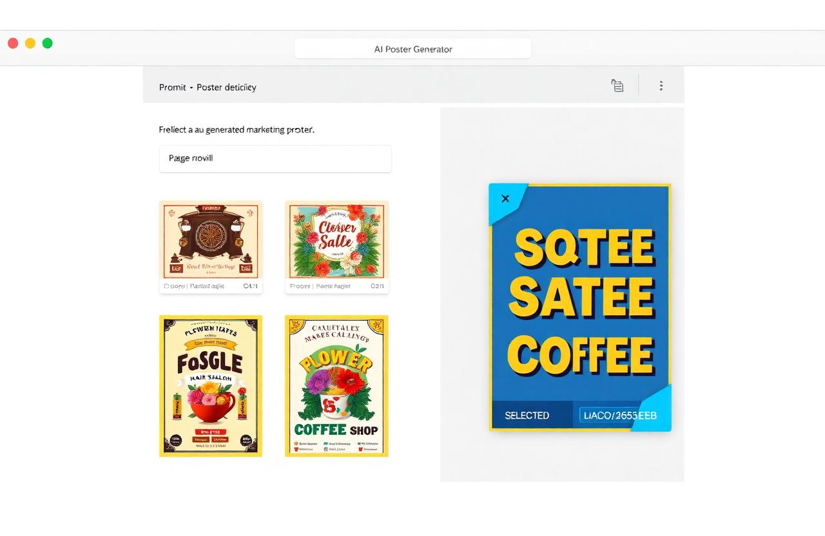Select the brown vintage ornament poster thumbnail
This screenshot has width=825, height=536.
point(211,240)
